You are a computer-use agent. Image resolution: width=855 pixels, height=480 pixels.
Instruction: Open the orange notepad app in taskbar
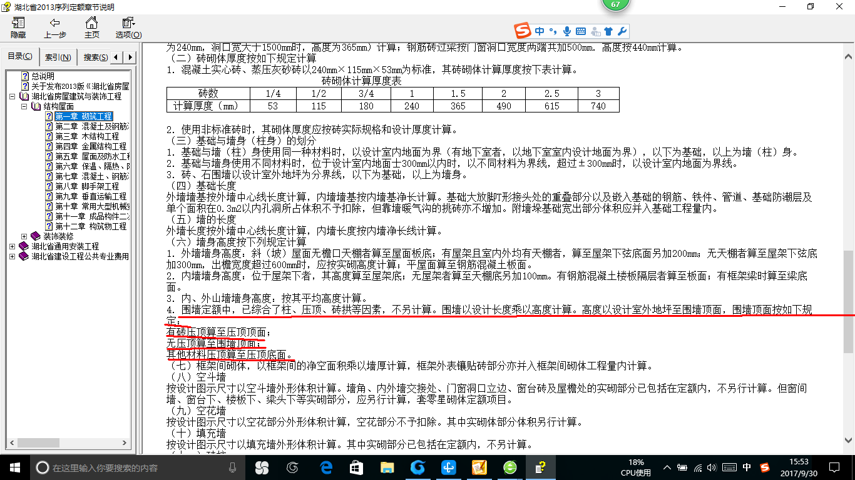pos(479,467)
